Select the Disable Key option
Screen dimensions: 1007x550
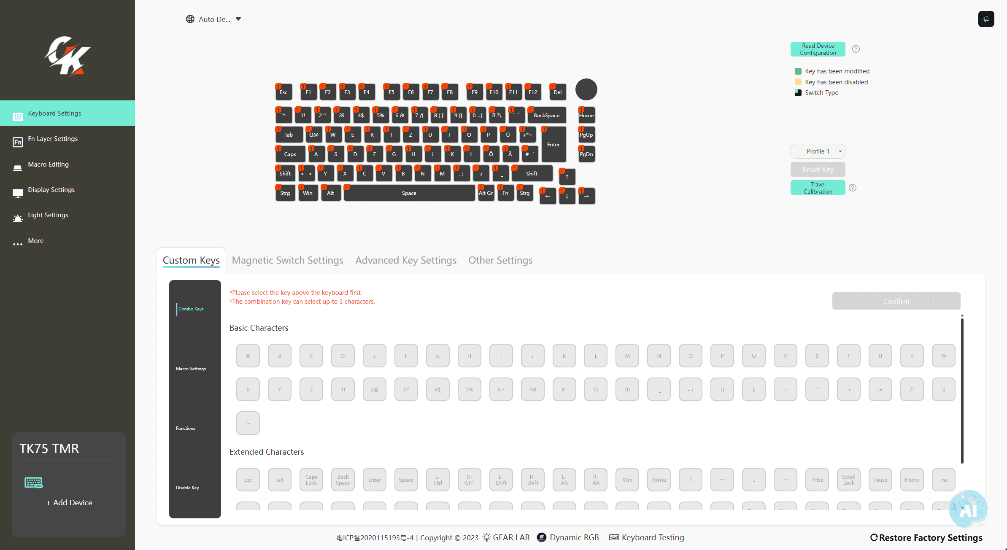point(187,488)
